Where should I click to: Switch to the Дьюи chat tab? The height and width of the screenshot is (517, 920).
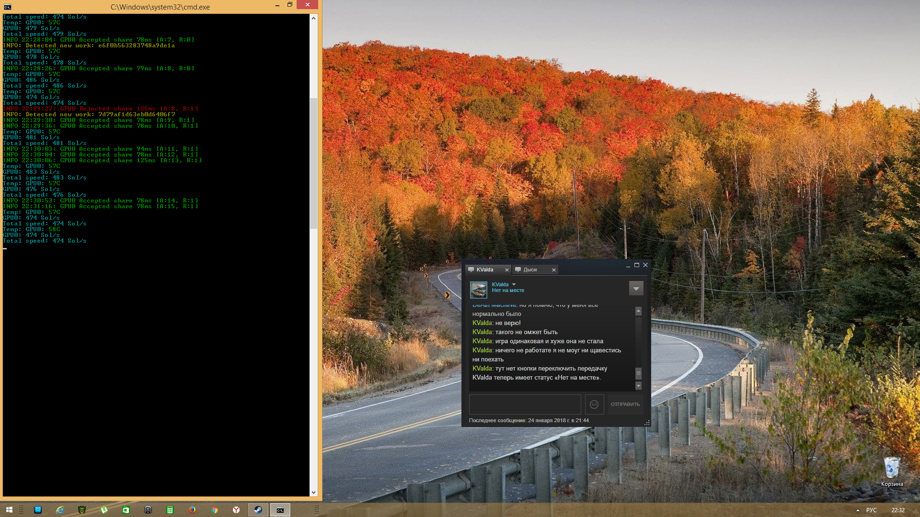coord(530,270)
